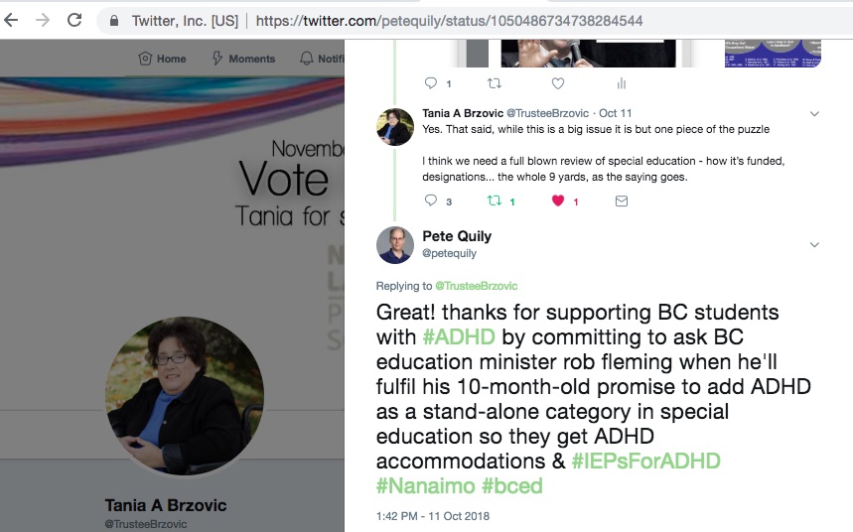Like the top tweet with the image
The width and height of the screenshot is (853, 532).
[558, 83]
